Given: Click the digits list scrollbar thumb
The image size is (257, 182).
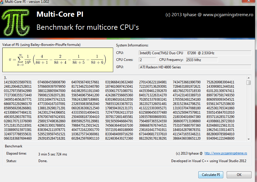Looking at the screenshot, I should click(x=248, y=82).
